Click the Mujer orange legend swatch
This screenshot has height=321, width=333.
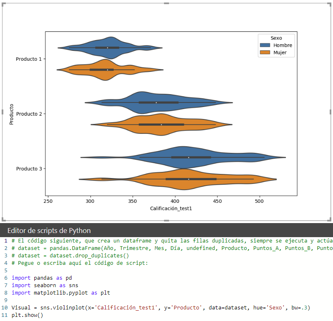click(x=265, y=52)
